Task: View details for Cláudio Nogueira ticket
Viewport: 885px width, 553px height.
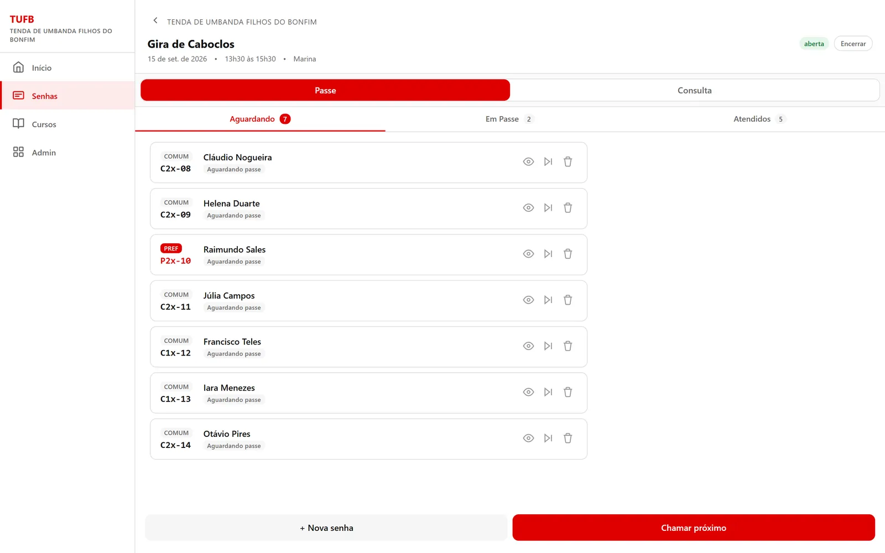Action: [528, 162]
